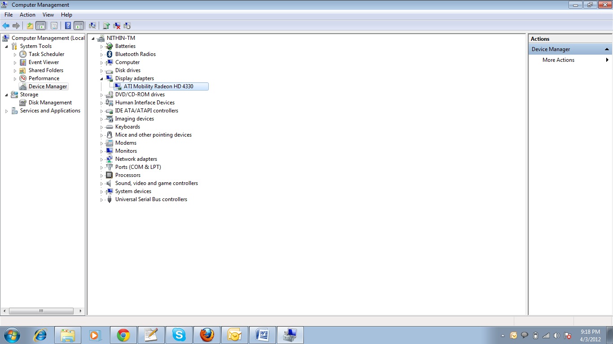Viewport: 613px width, 344px height.
Task: Click left pane scrollbar left arrow
Action: pyautogui.click(x=4, y=311)
